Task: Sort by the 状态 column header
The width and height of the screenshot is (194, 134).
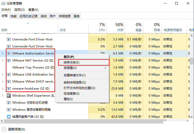Action: point(73,28)
